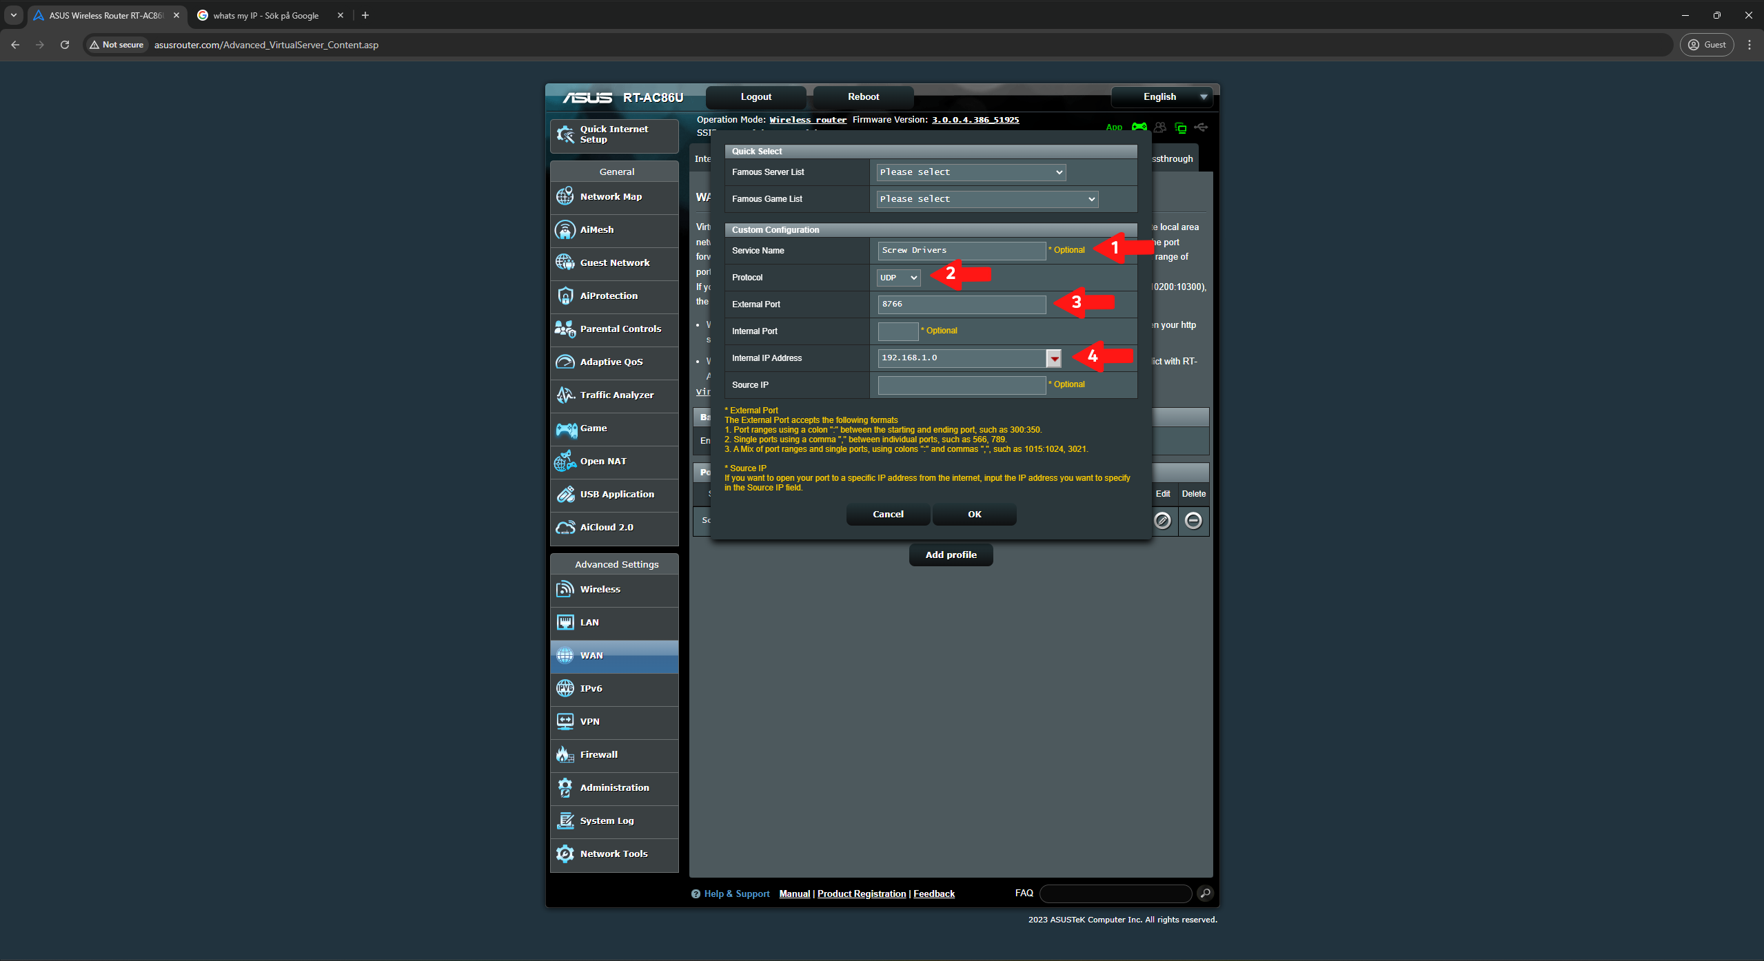Open the Chrome tab search dropdown arrow
The image size is (1764, 961).
pyautogui.click(x=14, y=15)
